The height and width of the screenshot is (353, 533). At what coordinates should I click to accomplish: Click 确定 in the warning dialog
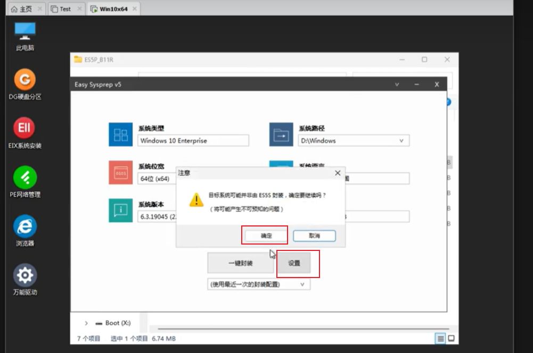pos(266,236)
